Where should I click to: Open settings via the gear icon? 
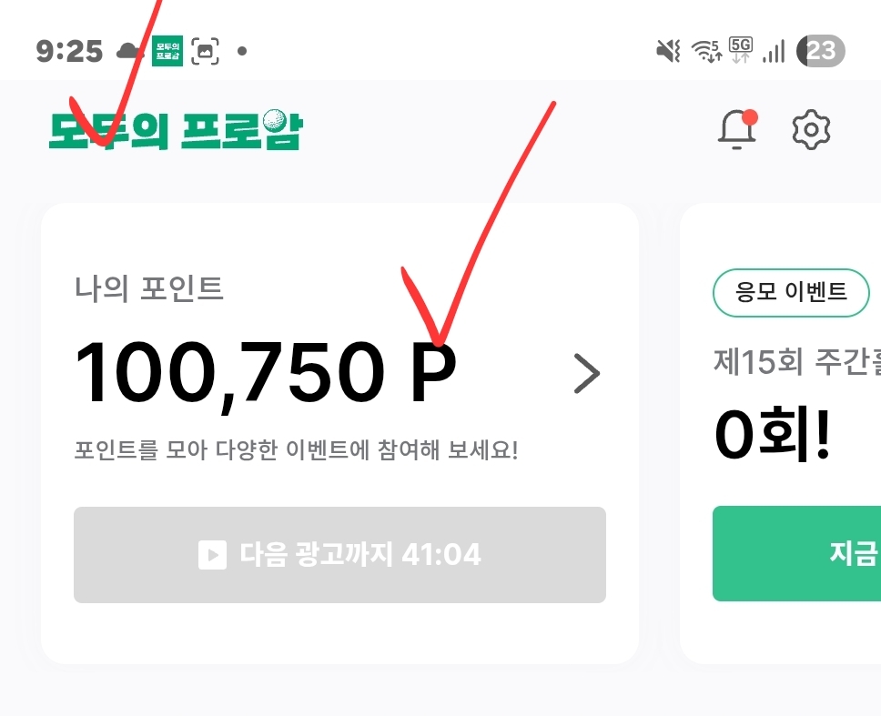click(811, 130)
